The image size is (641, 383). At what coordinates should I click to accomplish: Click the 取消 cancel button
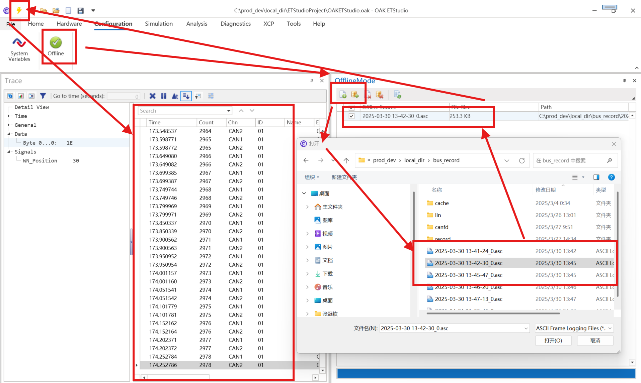595,341
